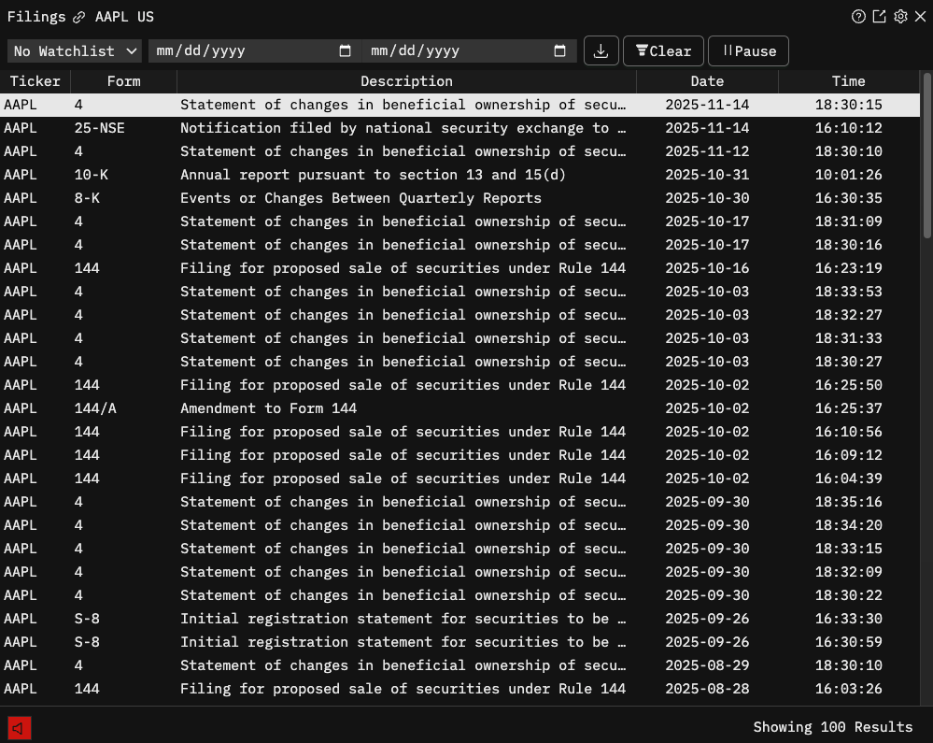
Task: Pause the live filings stream
Action: click(x=747, y=50)
